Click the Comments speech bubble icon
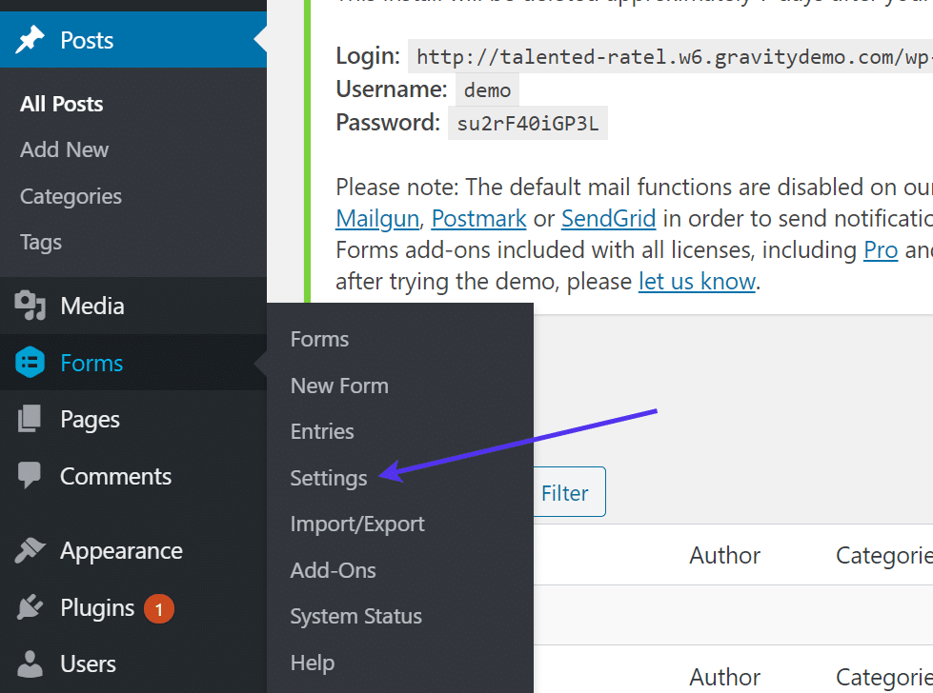The width and height of the screenshot is (933, 693). (x=30, y=476)
